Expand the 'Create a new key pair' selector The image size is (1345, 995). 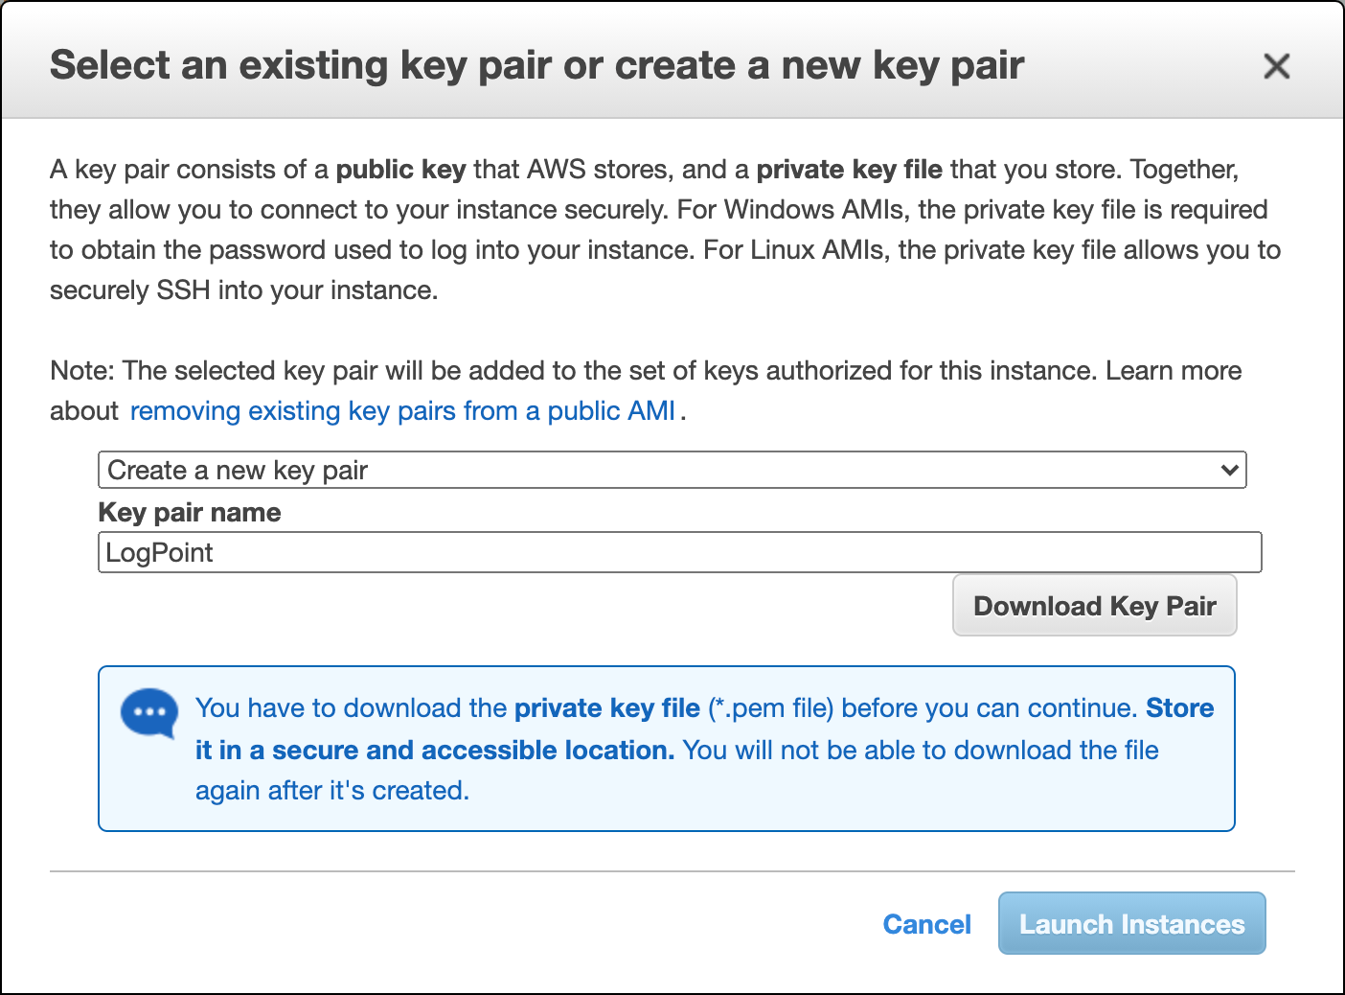tap(671, 470)
